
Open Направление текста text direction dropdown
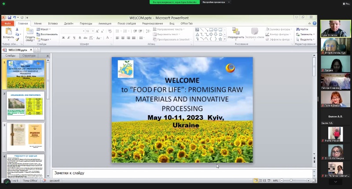coord(169,29)
